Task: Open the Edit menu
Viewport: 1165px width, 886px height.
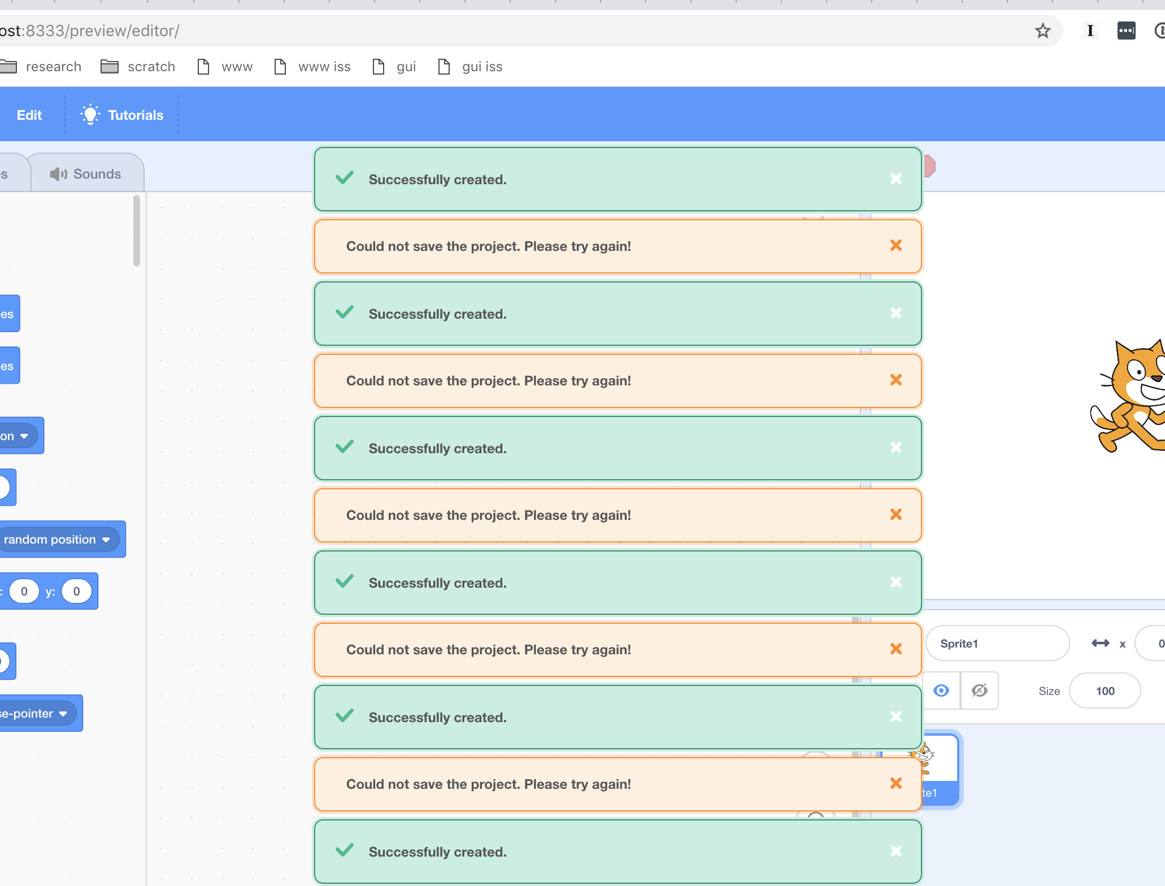Action: pyautogui.click(x=29, y=114)
